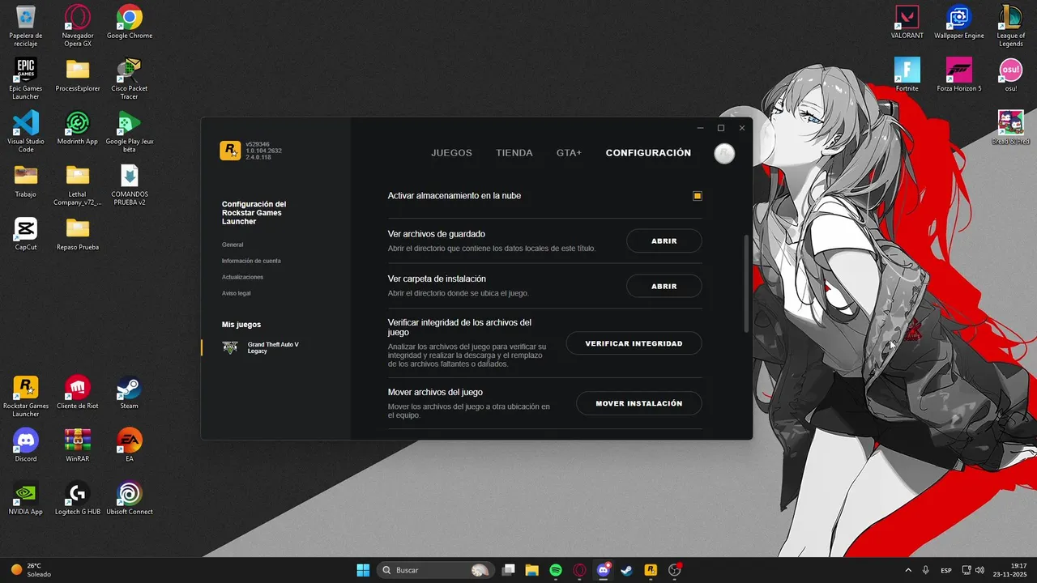Open the profile avatar in Rockstar launcher
The image size is (1037, 583).
point(724,154)
